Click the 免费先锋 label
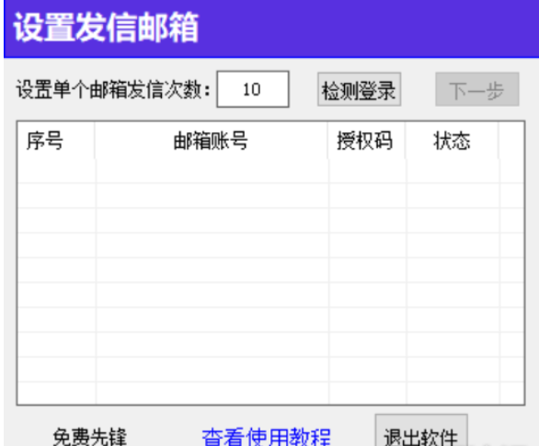The height and width of the screenshot is (446, 539). tap(89, 437)
